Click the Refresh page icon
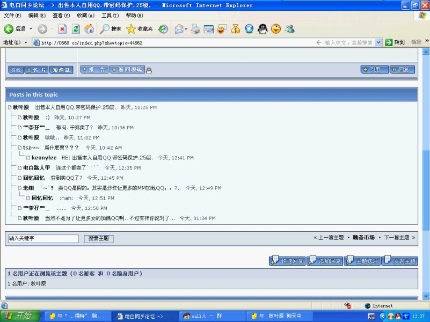The image size is (430, 322). (x=76, y=29)
